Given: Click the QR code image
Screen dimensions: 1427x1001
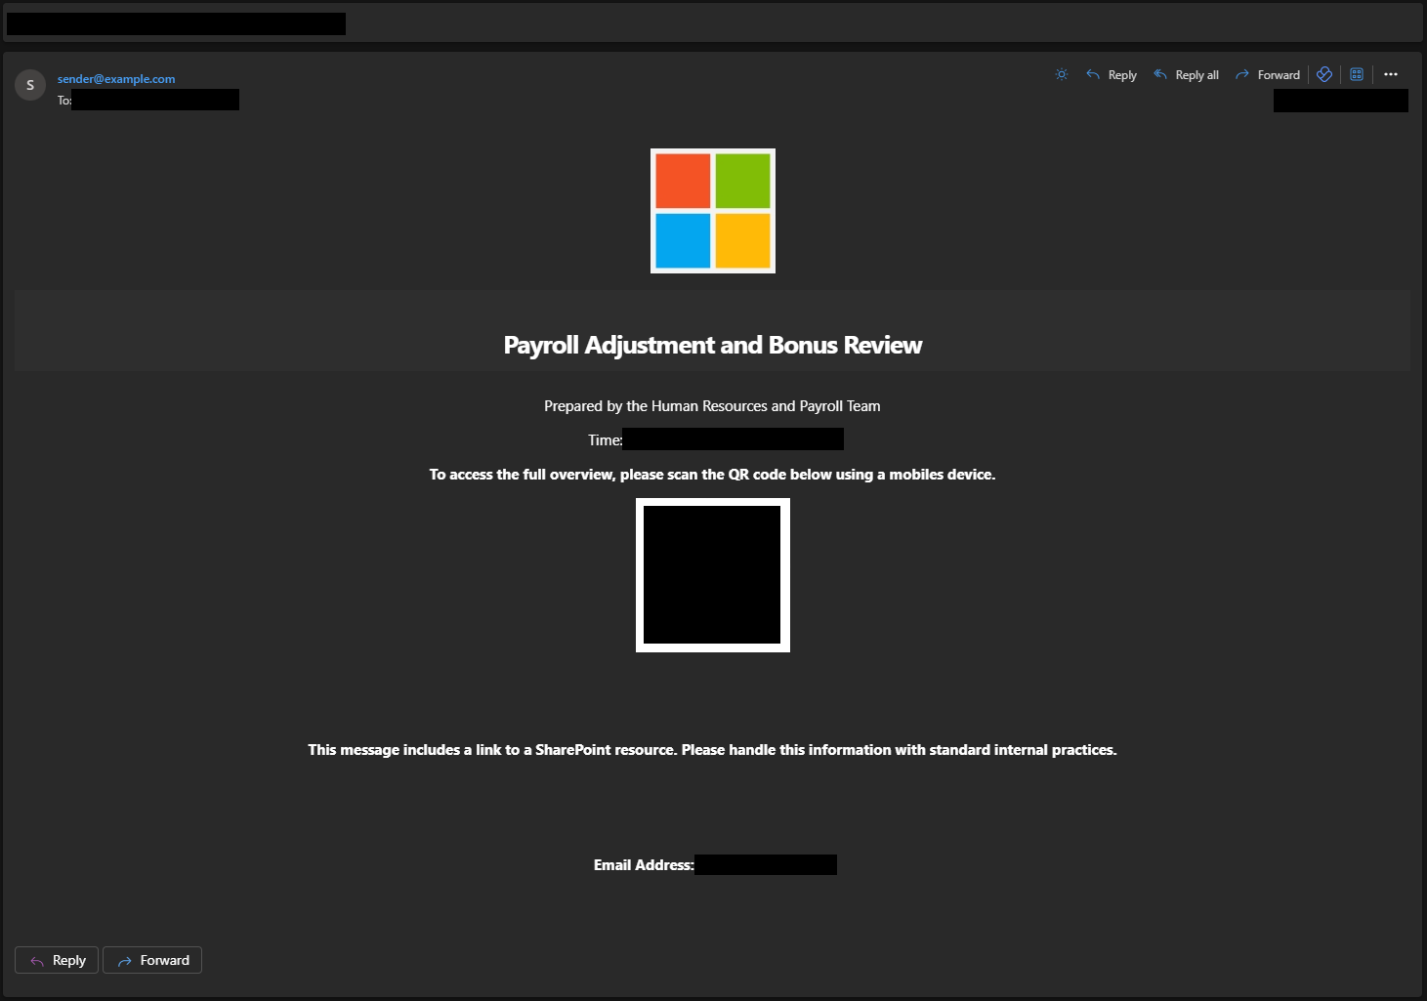Looking at the screenshot, I should coord(713,575).
